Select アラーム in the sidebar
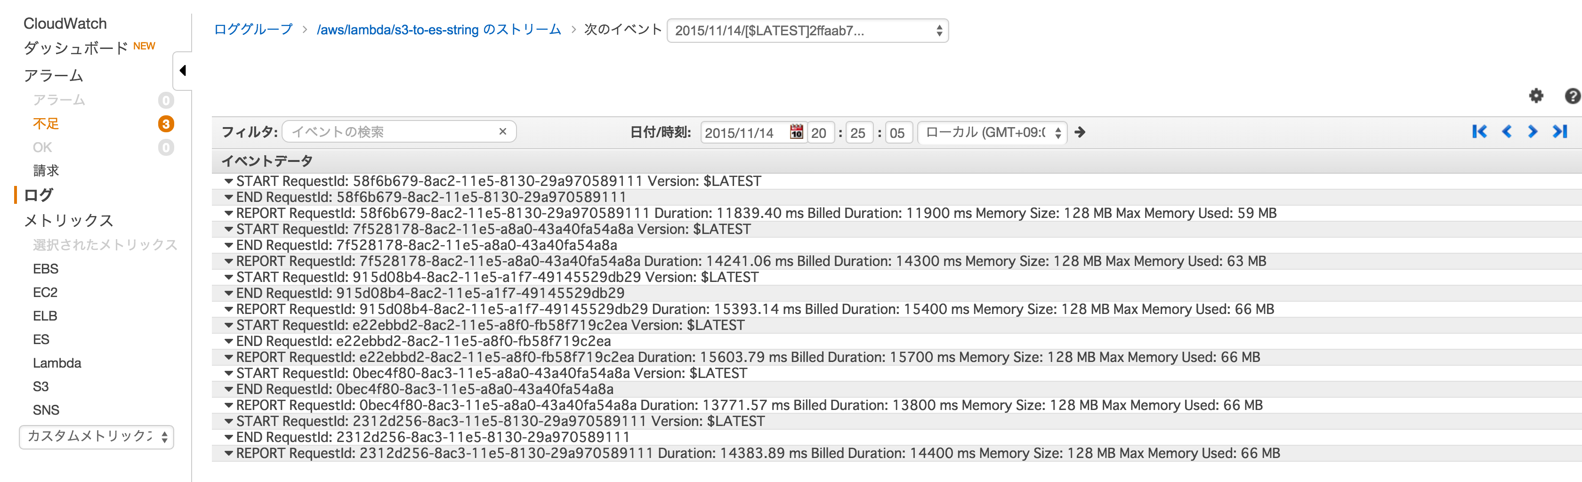Image resolution: width=1582 pixels, height=482 pixels. tap(53, 75)
